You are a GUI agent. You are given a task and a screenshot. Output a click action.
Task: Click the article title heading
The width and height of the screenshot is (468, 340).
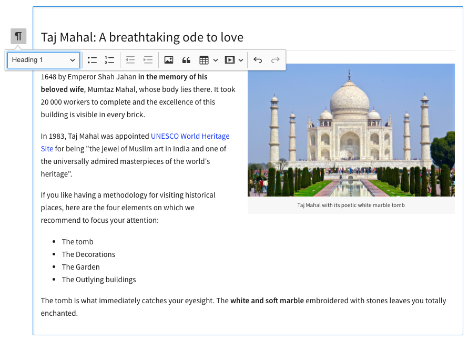[x=142, y=37]
